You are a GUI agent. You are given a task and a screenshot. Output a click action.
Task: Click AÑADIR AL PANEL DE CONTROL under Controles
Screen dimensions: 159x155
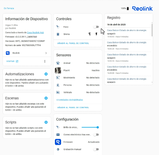pos(73,43)
